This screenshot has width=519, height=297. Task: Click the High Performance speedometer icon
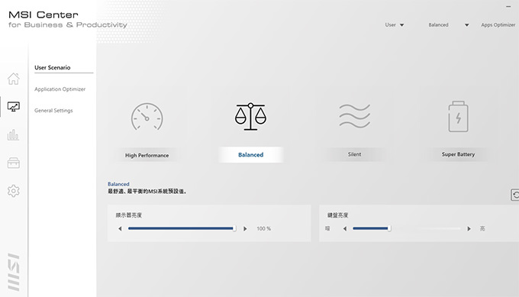(147, 117)
